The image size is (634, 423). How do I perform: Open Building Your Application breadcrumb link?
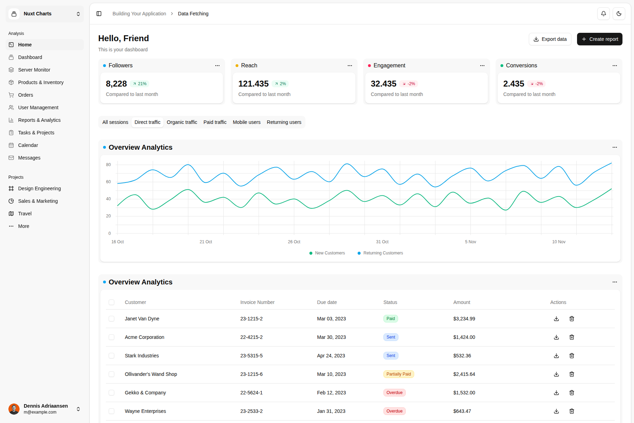pyautogui.click(x=139, y=14)
